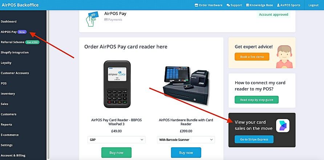Click Book a live demo button
Screen dimensions: 324x160
[252, 57]
